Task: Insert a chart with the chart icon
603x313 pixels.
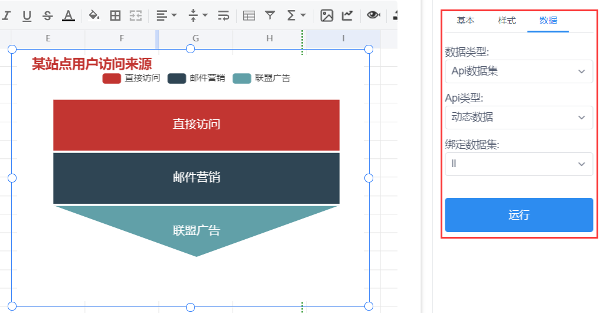Action: pos(347,16)
